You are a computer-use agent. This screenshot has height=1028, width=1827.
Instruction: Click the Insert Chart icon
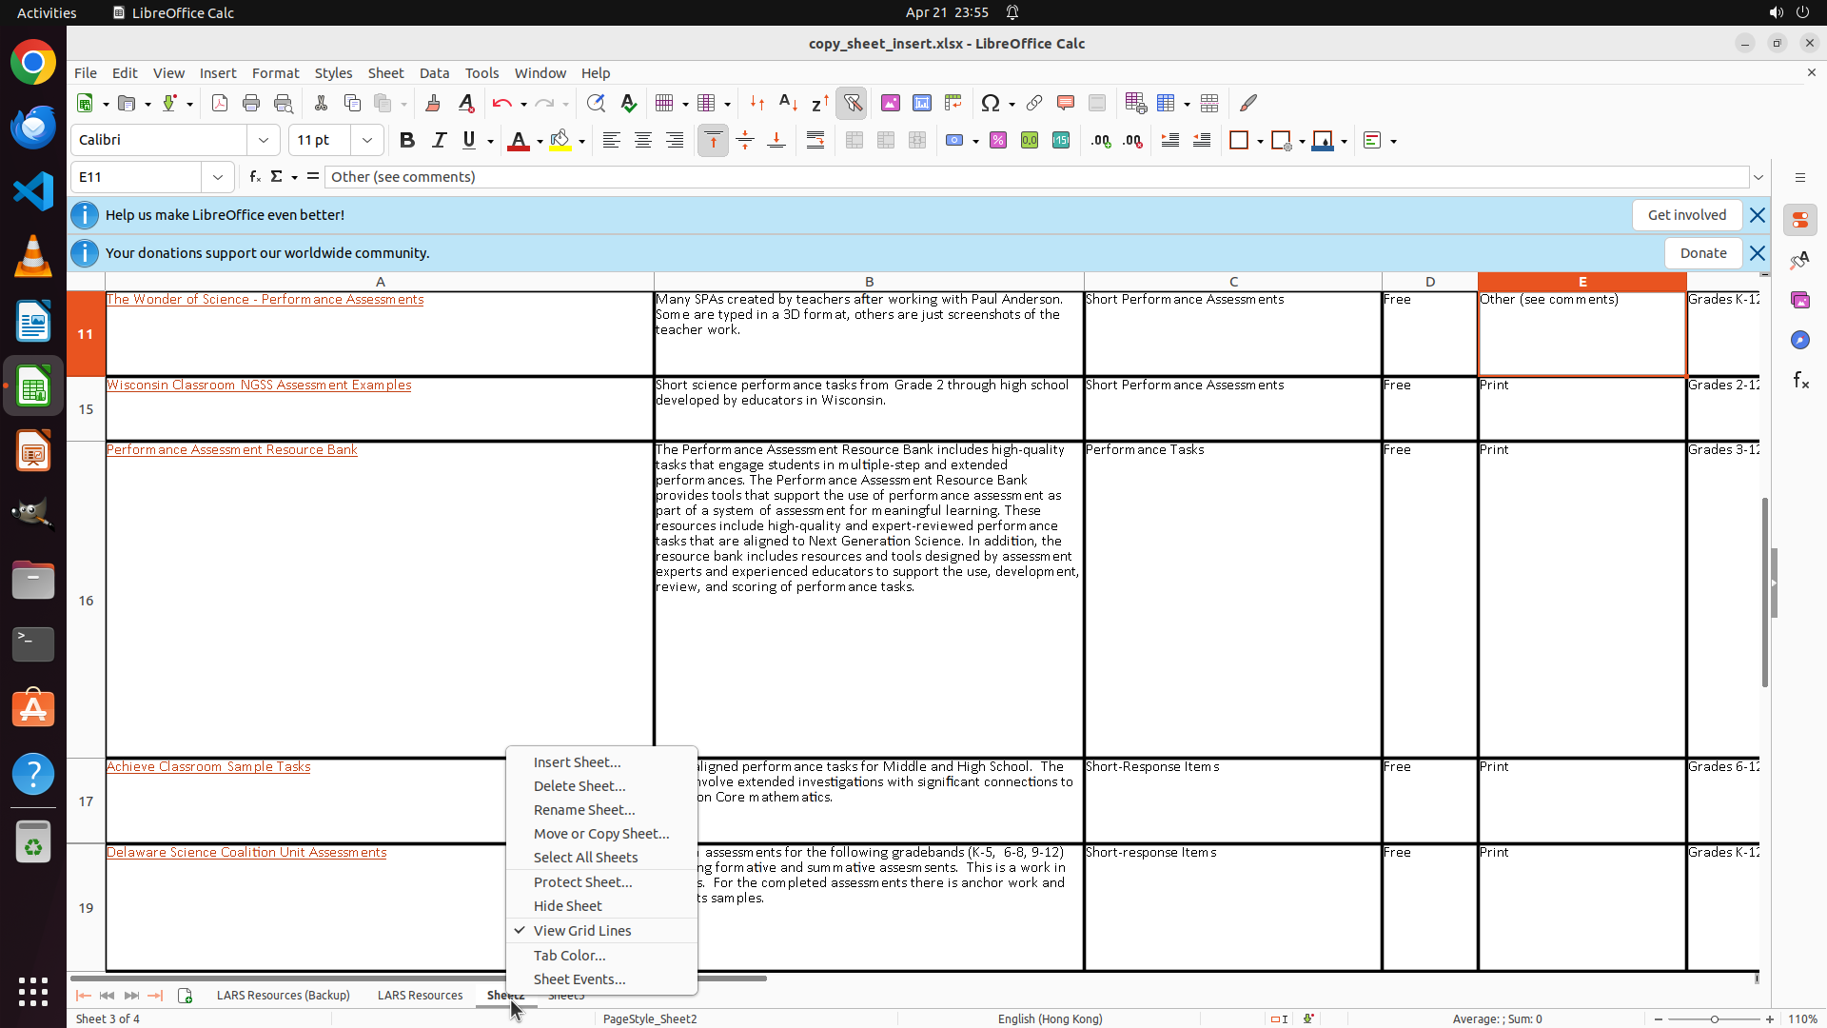pos(921,103)
